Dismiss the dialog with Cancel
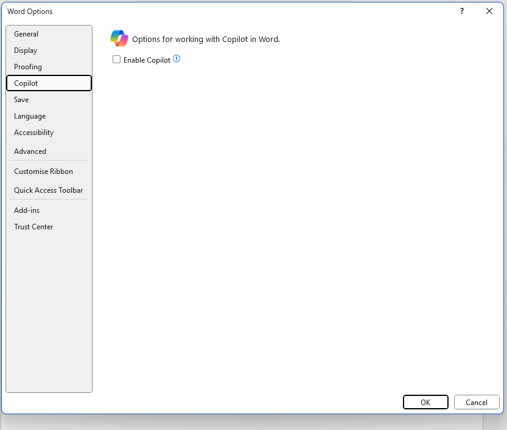This screenshot has width=507, height=430. (x=477, y=402)
